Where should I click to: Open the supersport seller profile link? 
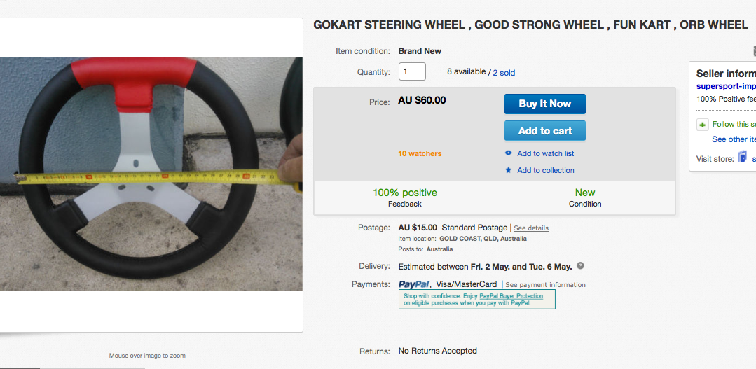coord(726,86)
